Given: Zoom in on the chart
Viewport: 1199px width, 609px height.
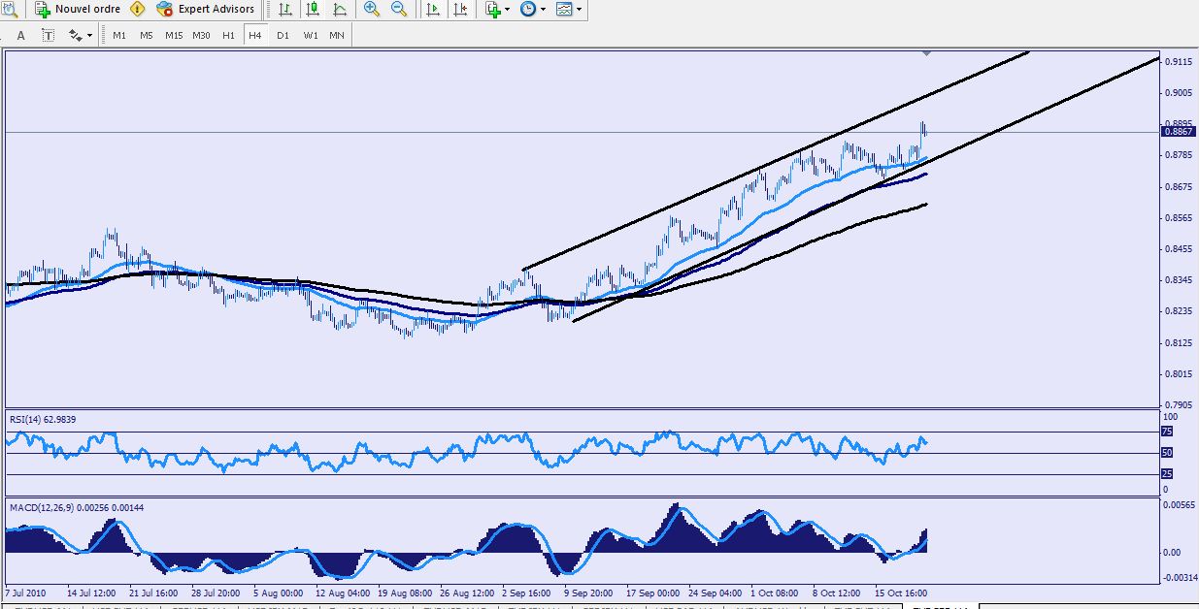Looking at the screenshot, I should (x=372, y=9).
